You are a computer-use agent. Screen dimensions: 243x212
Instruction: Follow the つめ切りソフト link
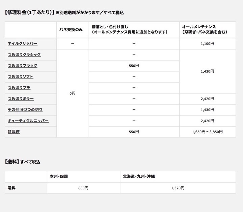pos(21,77)
